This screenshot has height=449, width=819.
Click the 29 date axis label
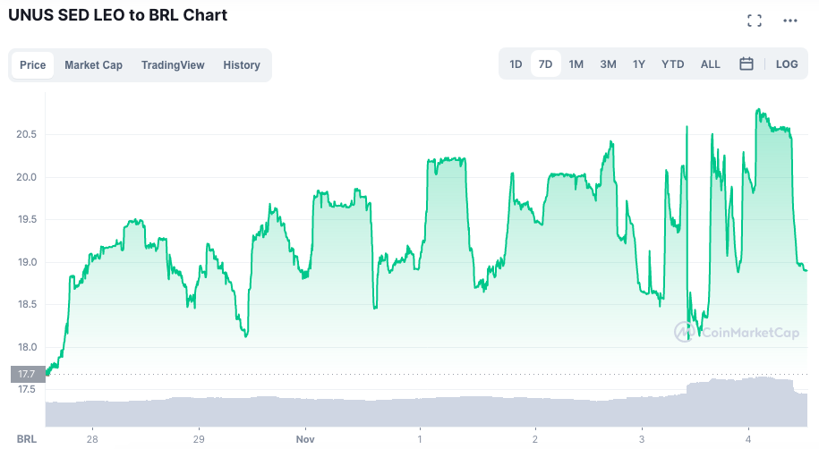(199, 439)
